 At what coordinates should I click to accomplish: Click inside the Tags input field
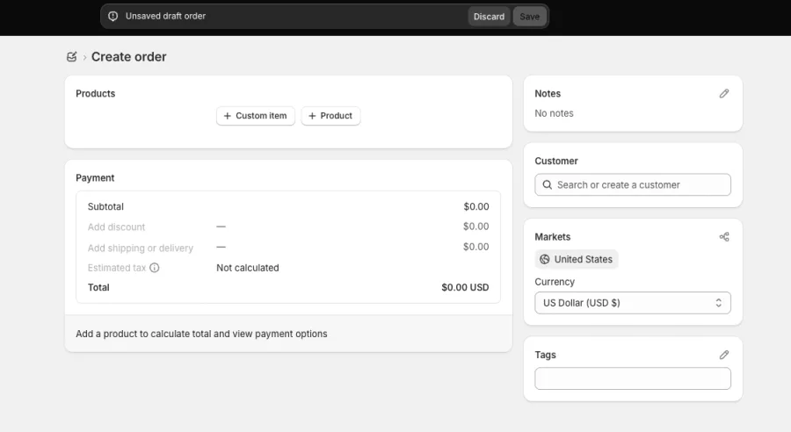click(x=633, y=378)
